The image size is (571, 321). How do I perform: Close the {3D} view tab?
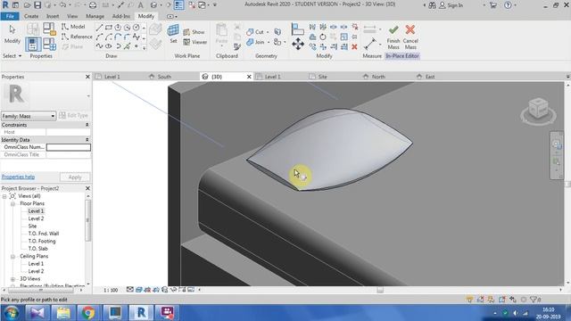click(249, 77)
